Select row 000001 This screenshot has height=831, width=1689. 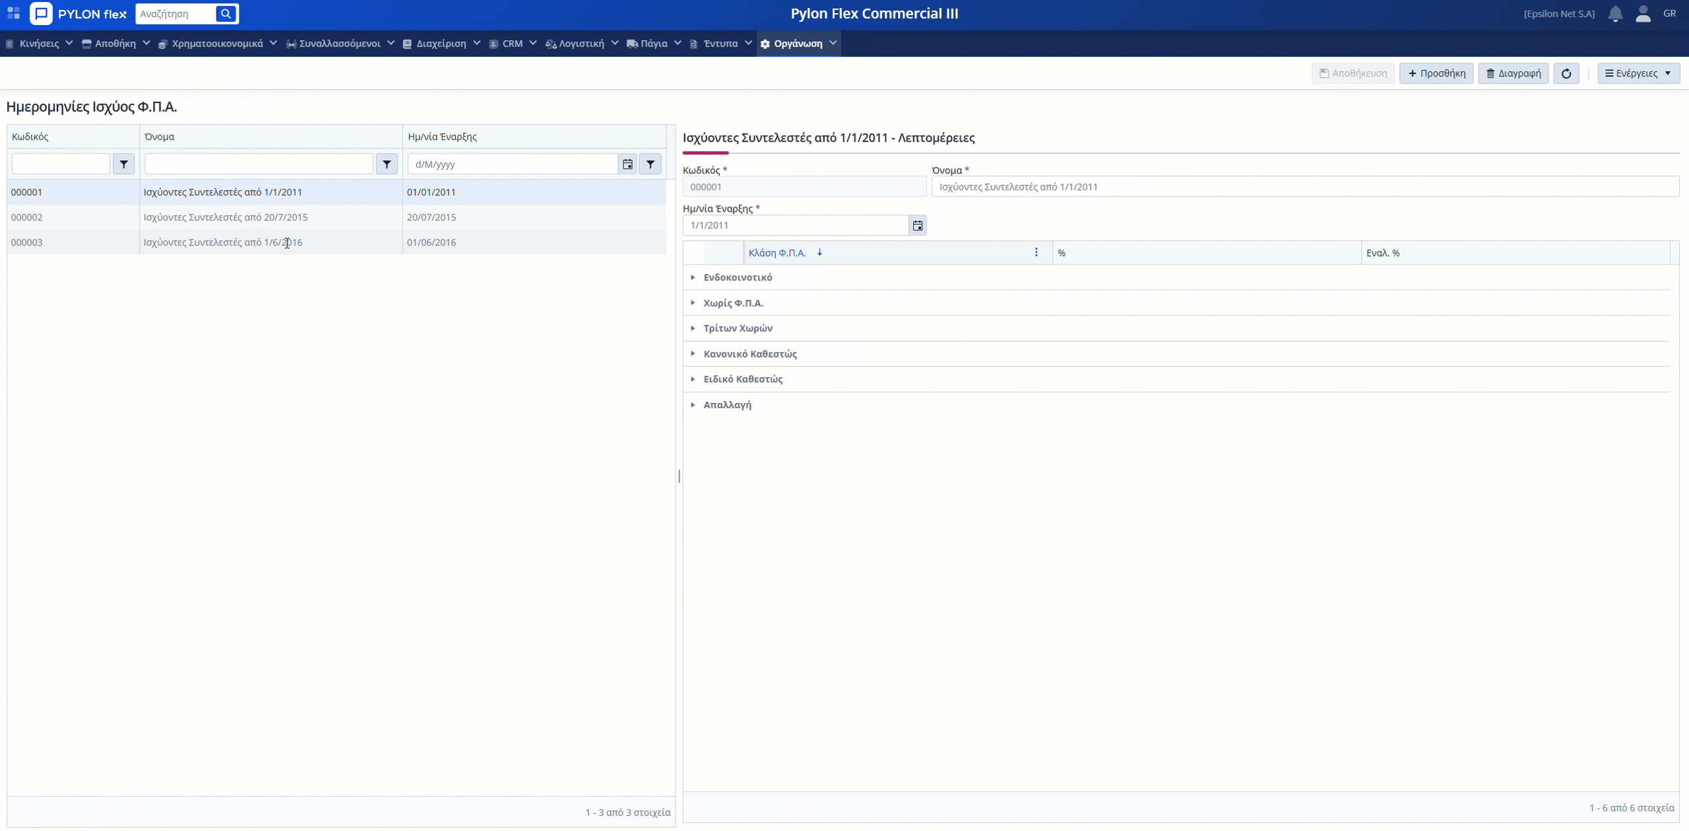pyautogui.click(x=336, y=192)
